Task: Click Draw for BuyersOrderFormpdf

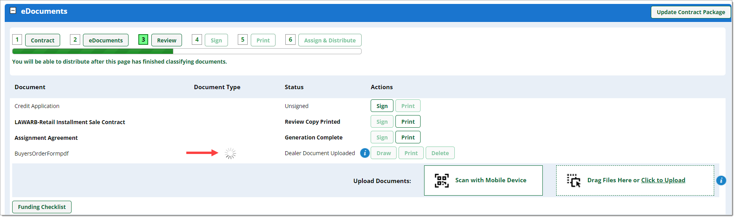Action: coord(384,153)
